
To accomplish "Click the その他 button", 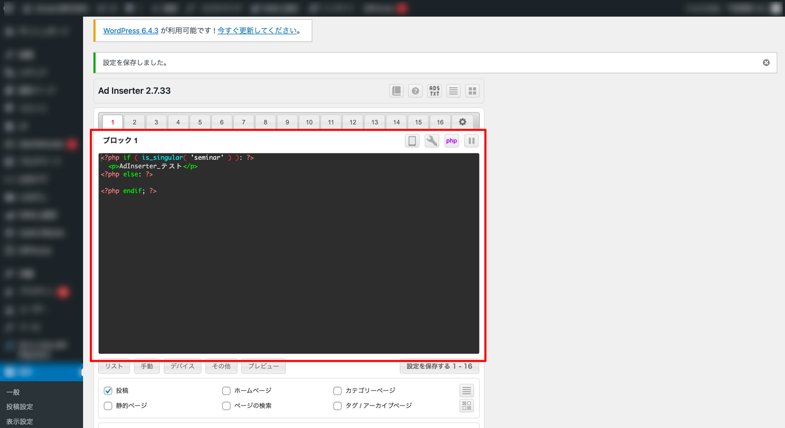I will (221, 367).
